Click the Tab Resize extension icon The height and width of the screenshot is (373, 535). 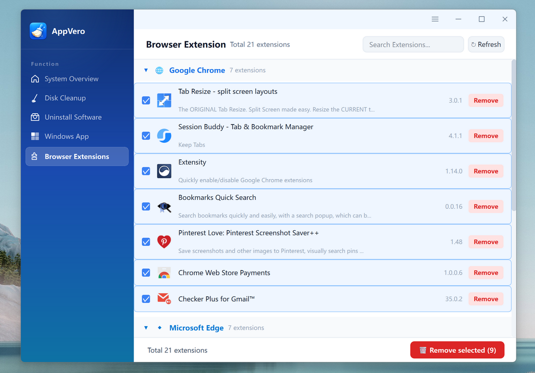164,100
